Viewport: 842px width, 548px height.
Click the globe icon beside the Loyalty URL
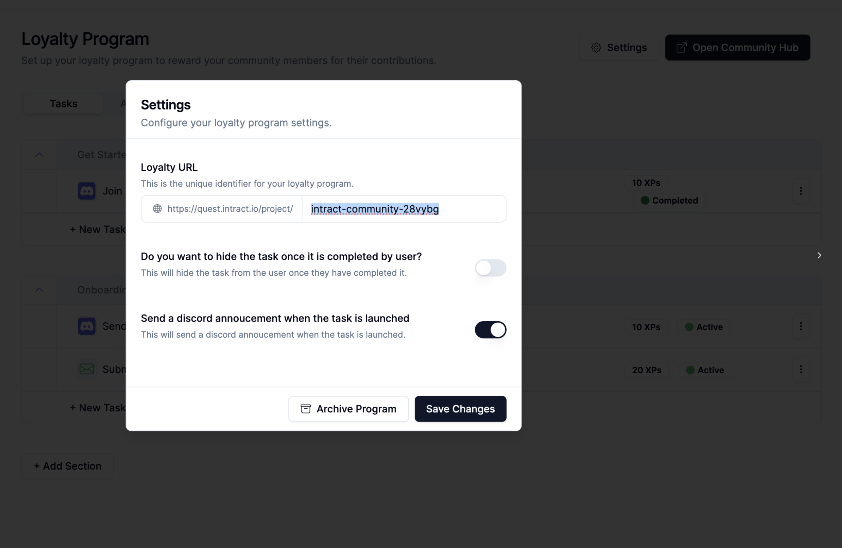[x=157, y=209]
